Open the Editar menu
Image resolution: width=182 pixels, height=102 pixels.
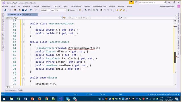pyautogui.click(x=13, y=6)
